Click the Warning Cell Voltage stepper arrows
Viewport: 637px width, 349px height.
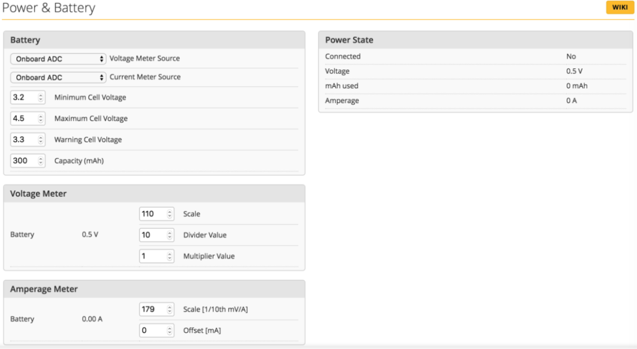tap(41, 140)
